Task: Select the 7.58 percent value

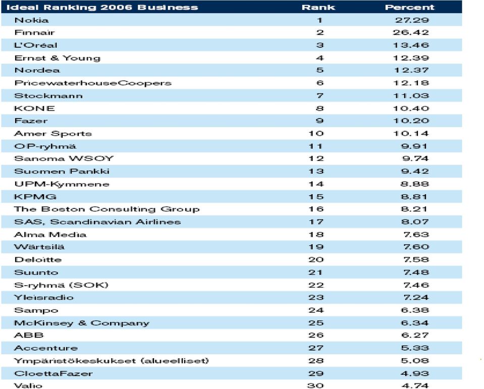Action: pos(416,260)
